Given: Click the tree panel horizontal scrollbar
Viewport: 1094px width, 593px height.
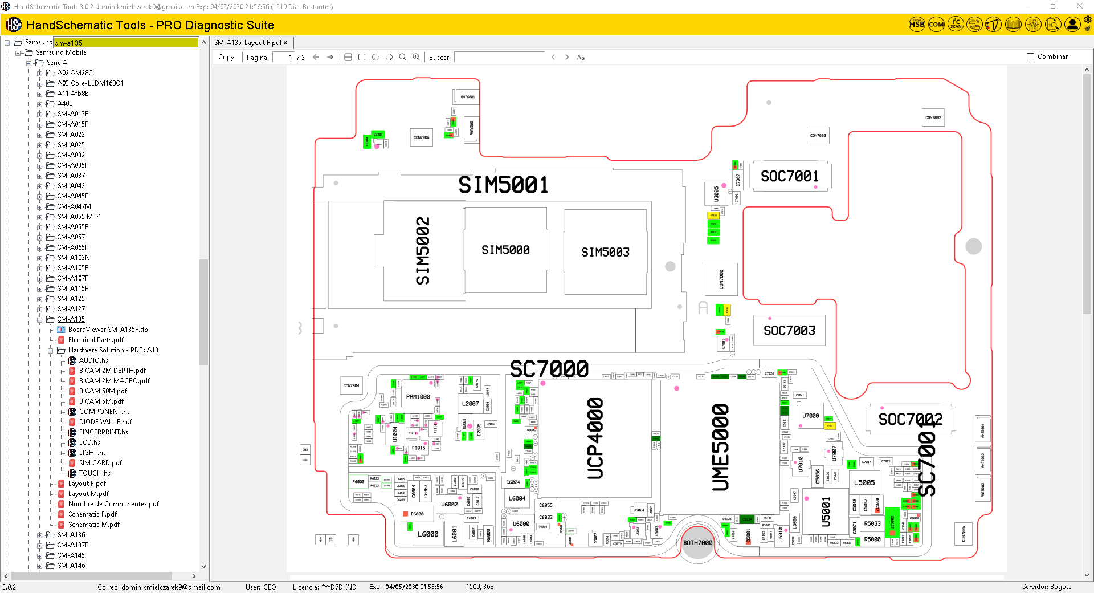Looking at the screenshot, I should tap(91, 576).
